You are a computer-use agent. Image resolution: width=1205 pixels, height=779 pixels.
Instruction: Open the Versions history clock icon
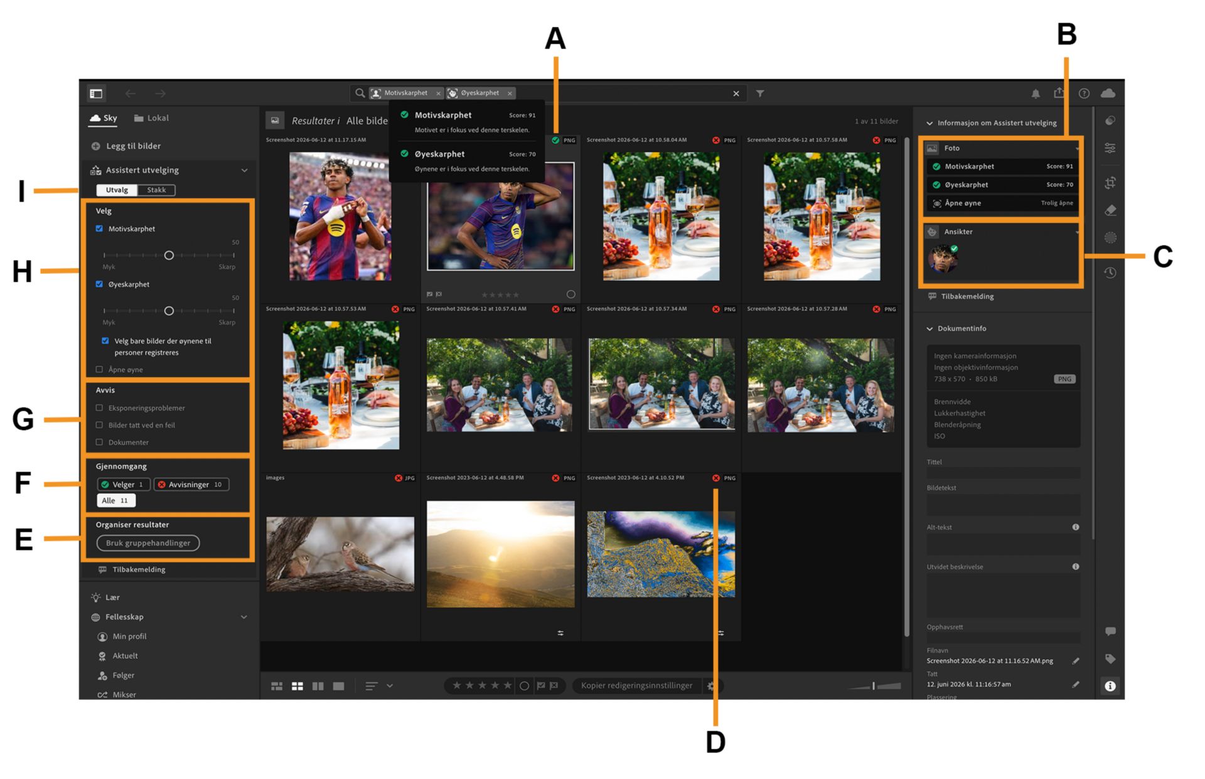point(1110,272)
